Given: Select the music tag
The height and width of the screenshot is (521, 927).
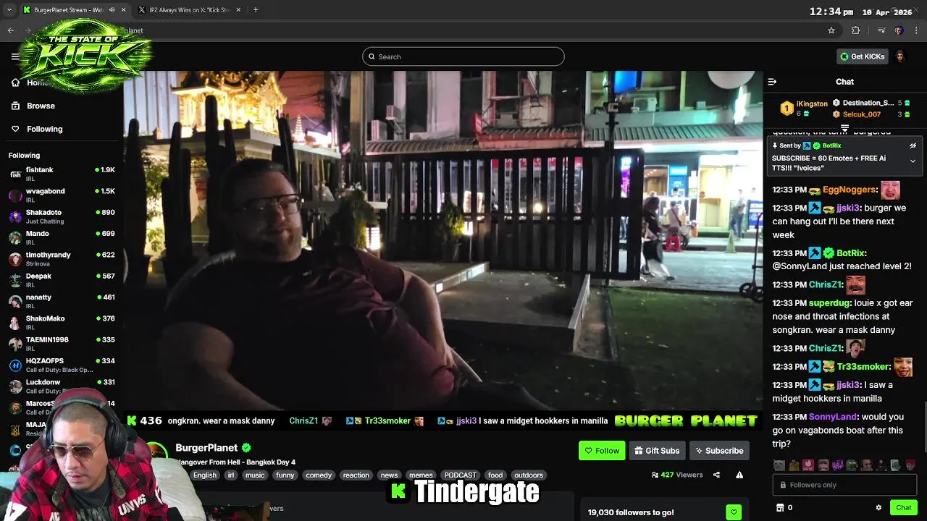Looking at the screenshot, I should click(x=255, y=475).
